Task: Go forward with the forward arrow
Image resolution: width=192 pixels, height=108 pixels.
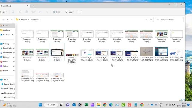Action: click(x=3, y=19)
